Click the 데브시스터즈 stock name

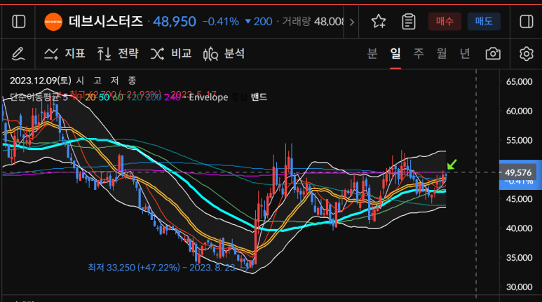(106, 22)
